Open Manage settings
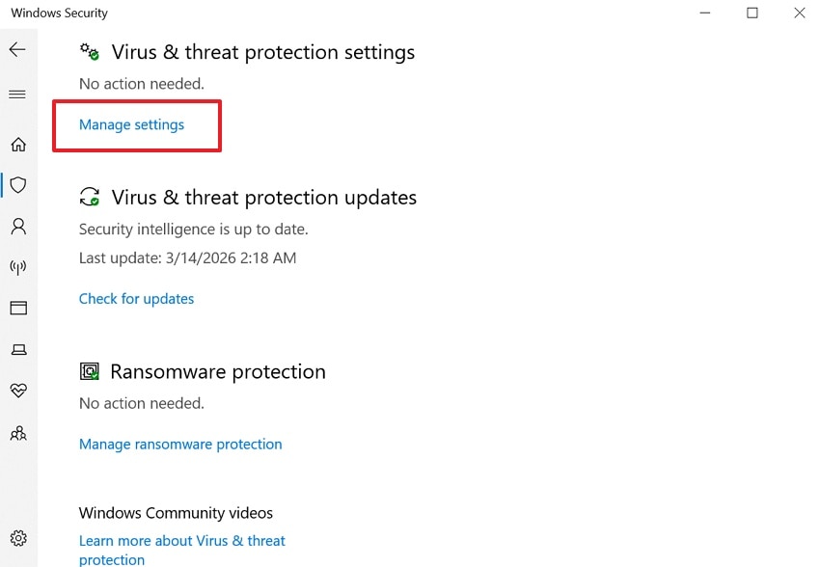The height and width of the screenshot is (567, 820). 131,124
